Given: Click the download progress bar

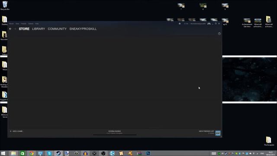Looking at the screenshot, I should point(115,135).
